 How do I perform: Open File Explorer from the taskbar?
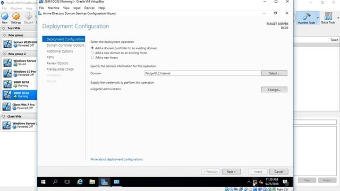coord(92,182)
